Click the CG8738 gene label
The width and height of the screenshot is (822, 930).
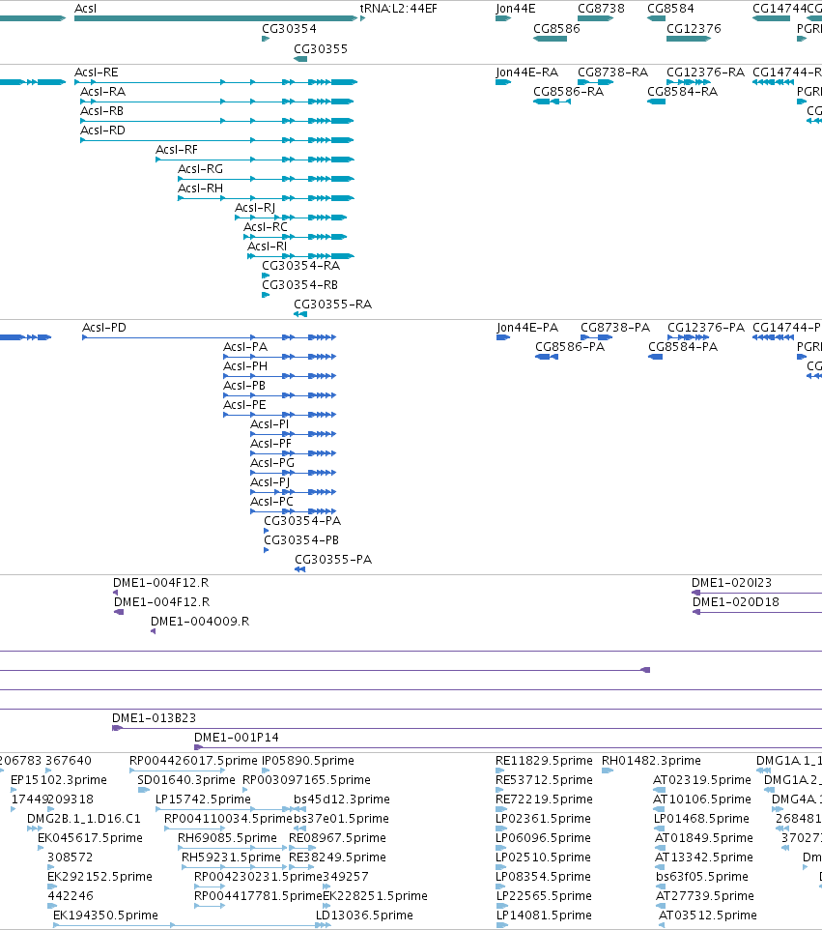coord(601,9)
